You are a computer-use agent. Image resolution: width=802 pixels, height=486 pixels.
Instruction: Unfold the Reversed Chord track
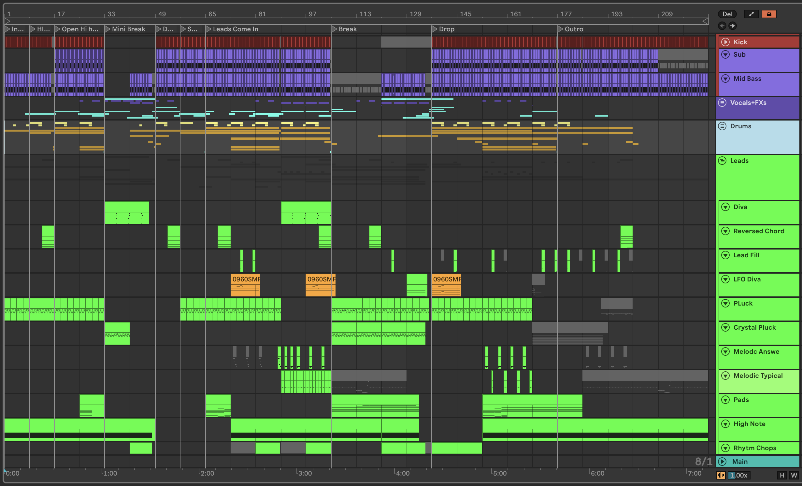pos(725,231)
